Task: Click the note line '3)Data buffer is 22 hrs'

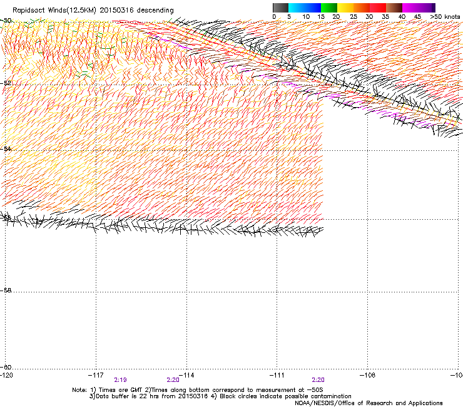Action: 220,396
